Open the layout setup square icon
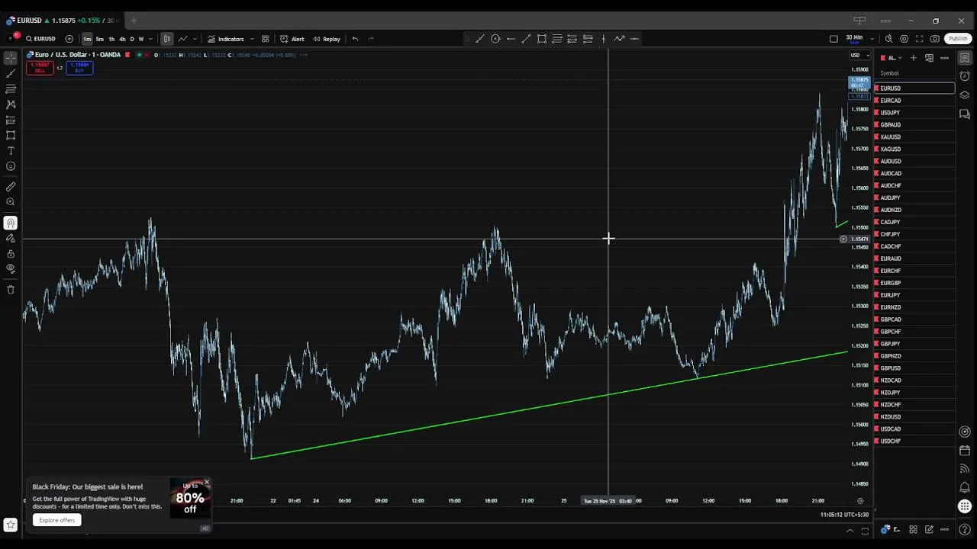 tap(834, 39)
